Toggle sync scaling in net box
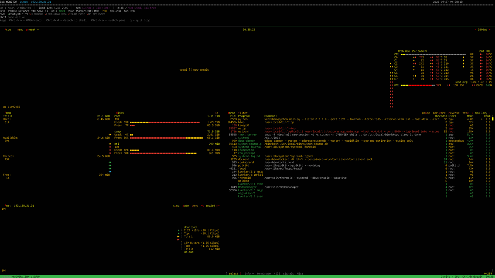 point(176,206)
